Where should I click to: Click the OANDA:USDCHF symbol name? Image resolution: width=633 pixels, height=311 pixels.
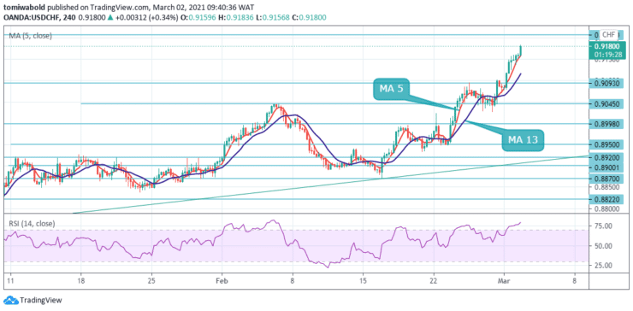[x=29, y=18]
